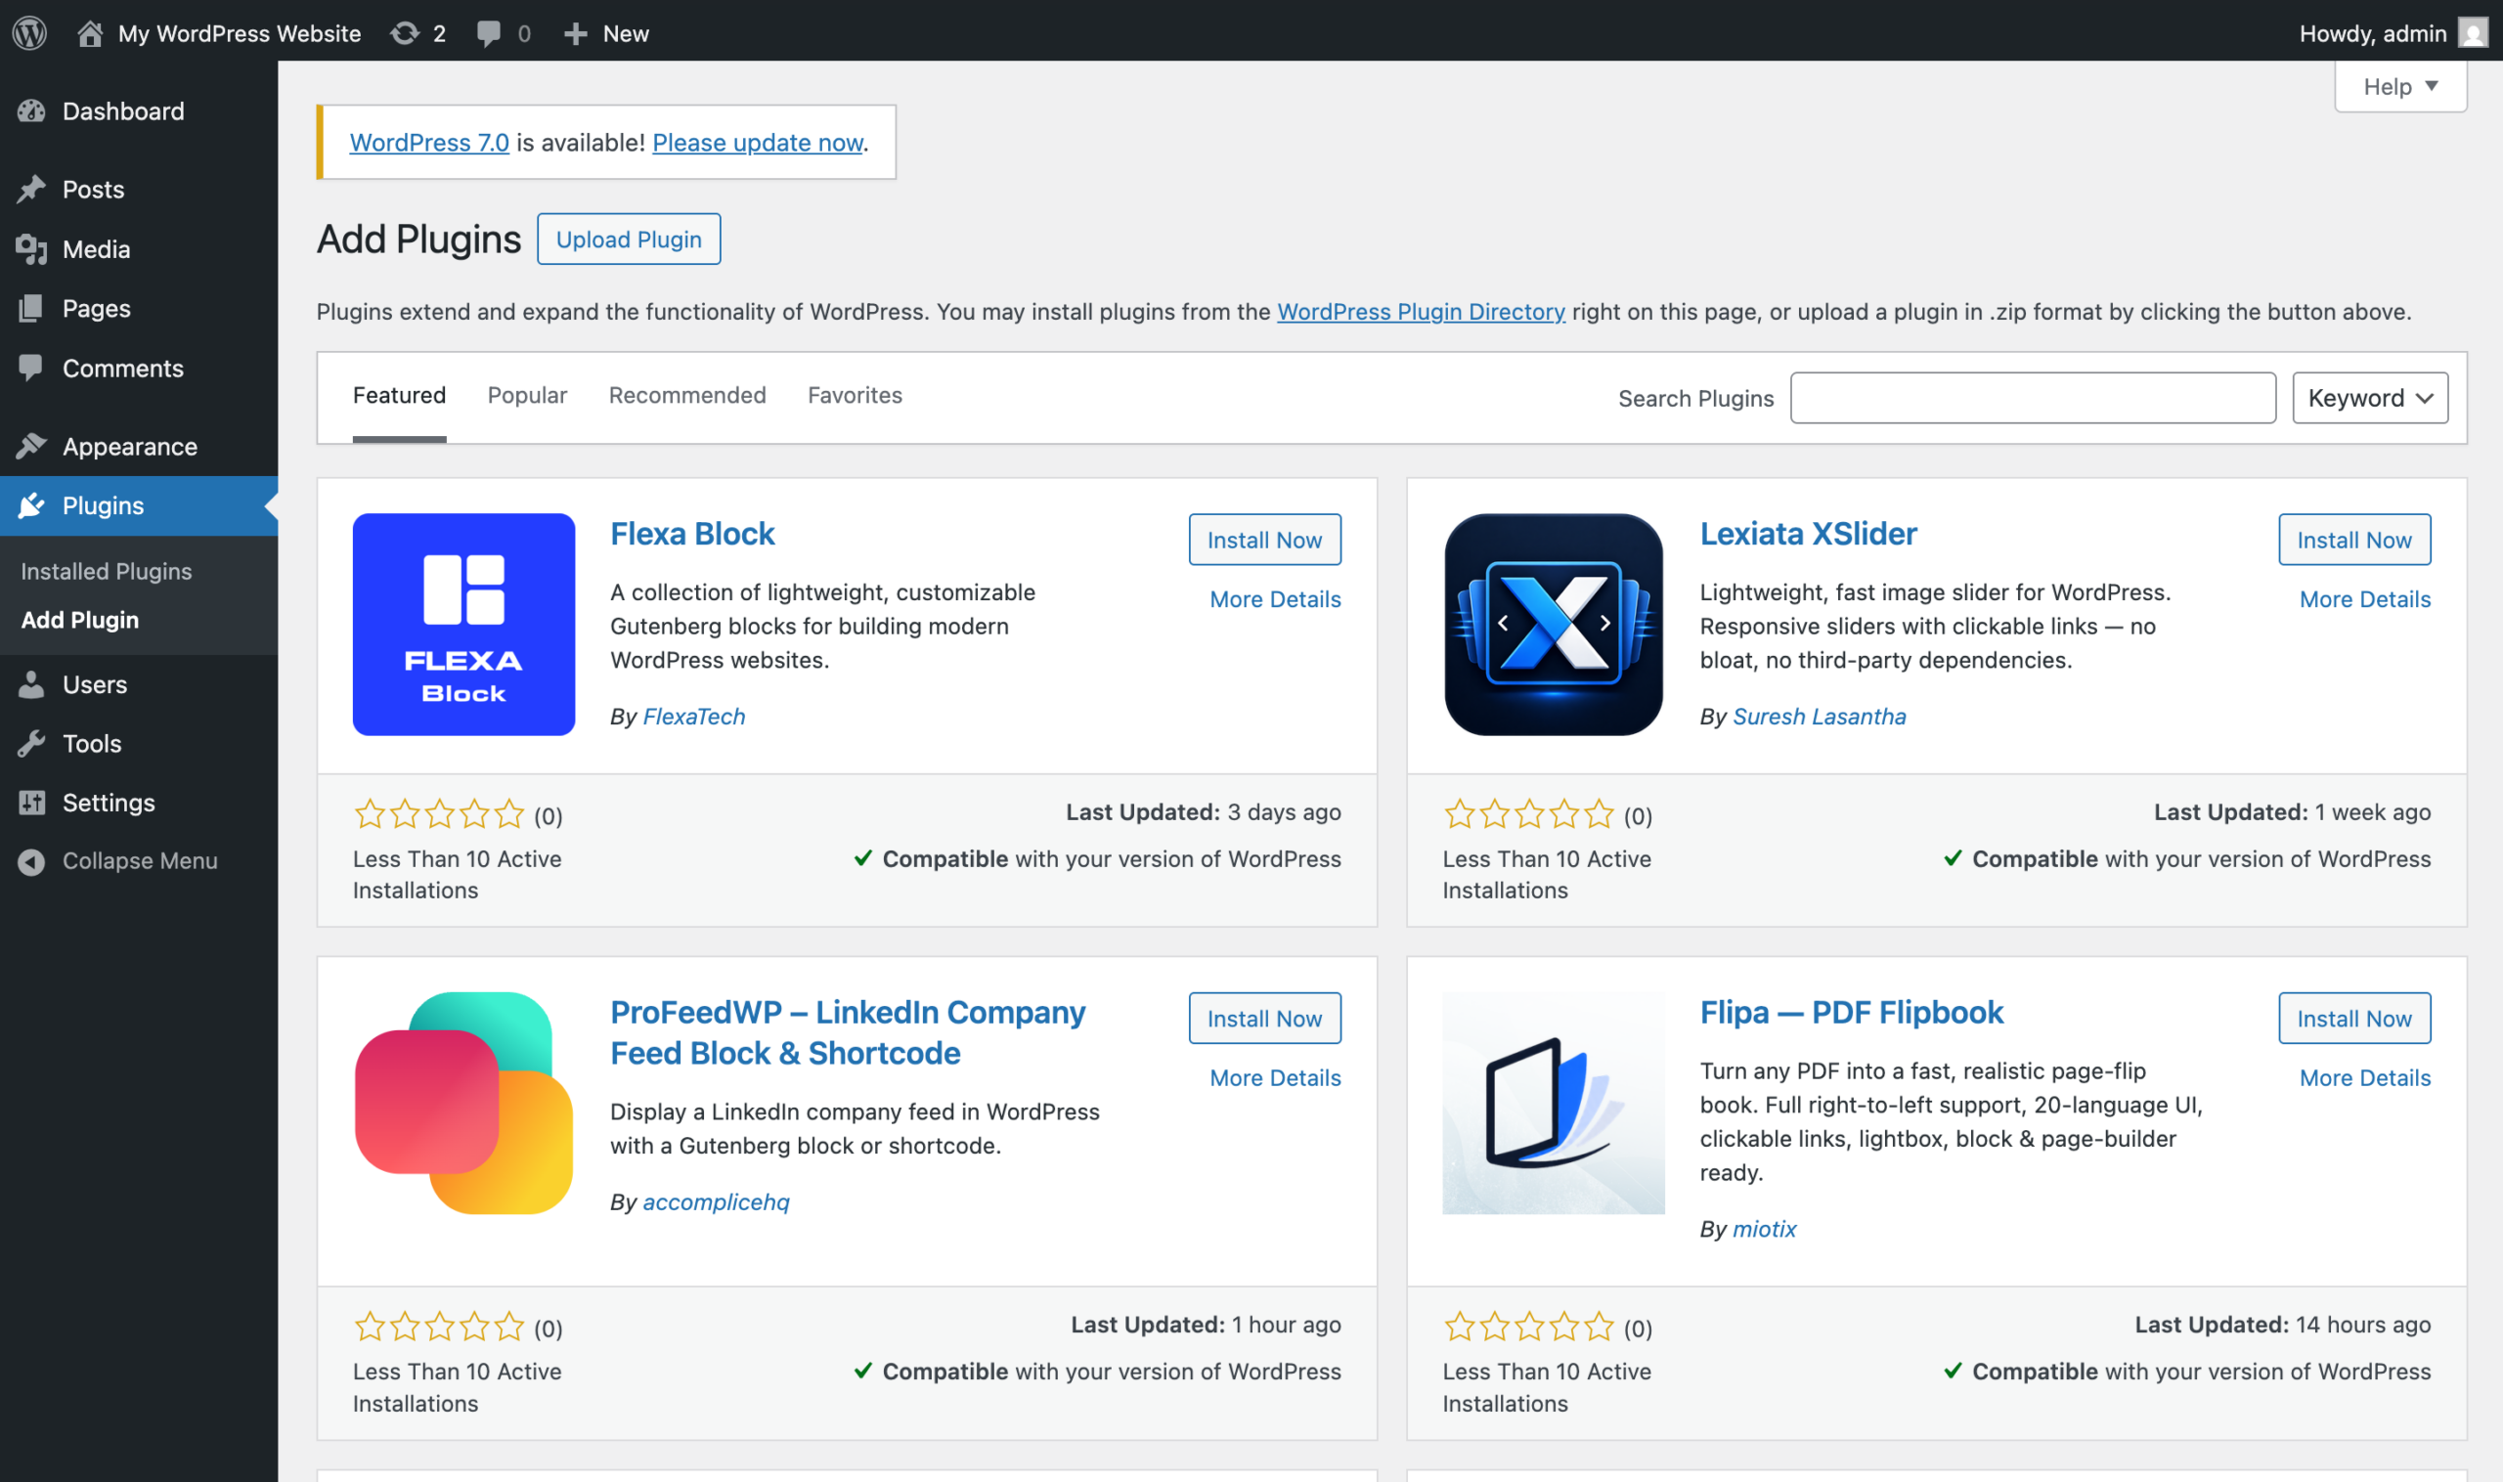Open the Users menu label
2503x1482 pixels.
point(95,684)
